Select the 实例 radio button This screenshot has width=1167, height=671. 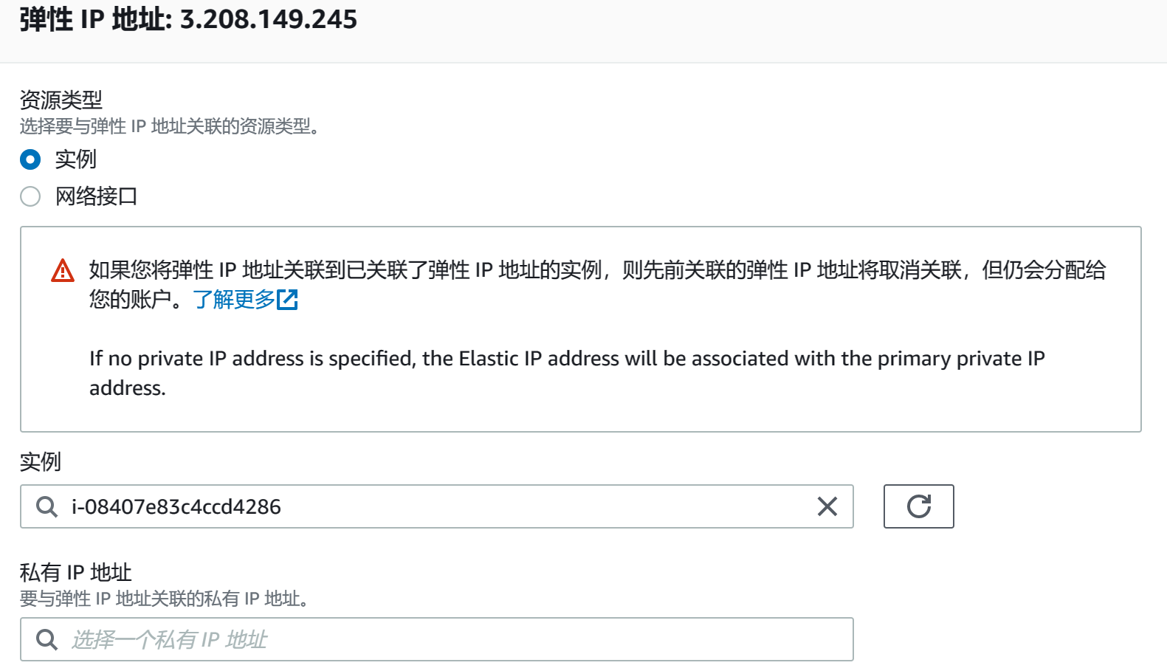coord(30,159)
